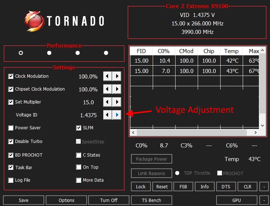Click the C0% column header

[x=164, y=51]
